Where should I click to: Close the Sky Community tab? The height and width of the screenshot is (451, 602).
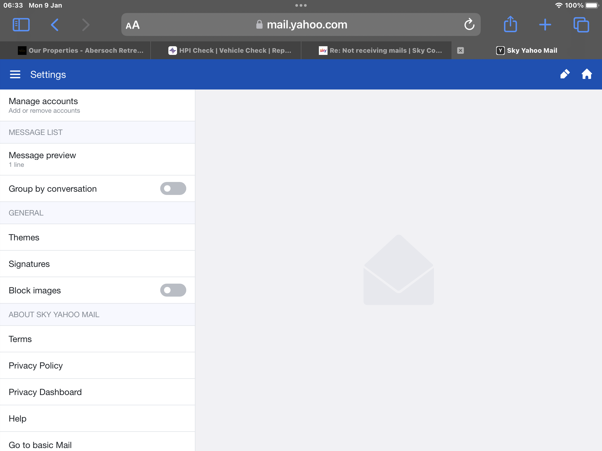[461, 50]
